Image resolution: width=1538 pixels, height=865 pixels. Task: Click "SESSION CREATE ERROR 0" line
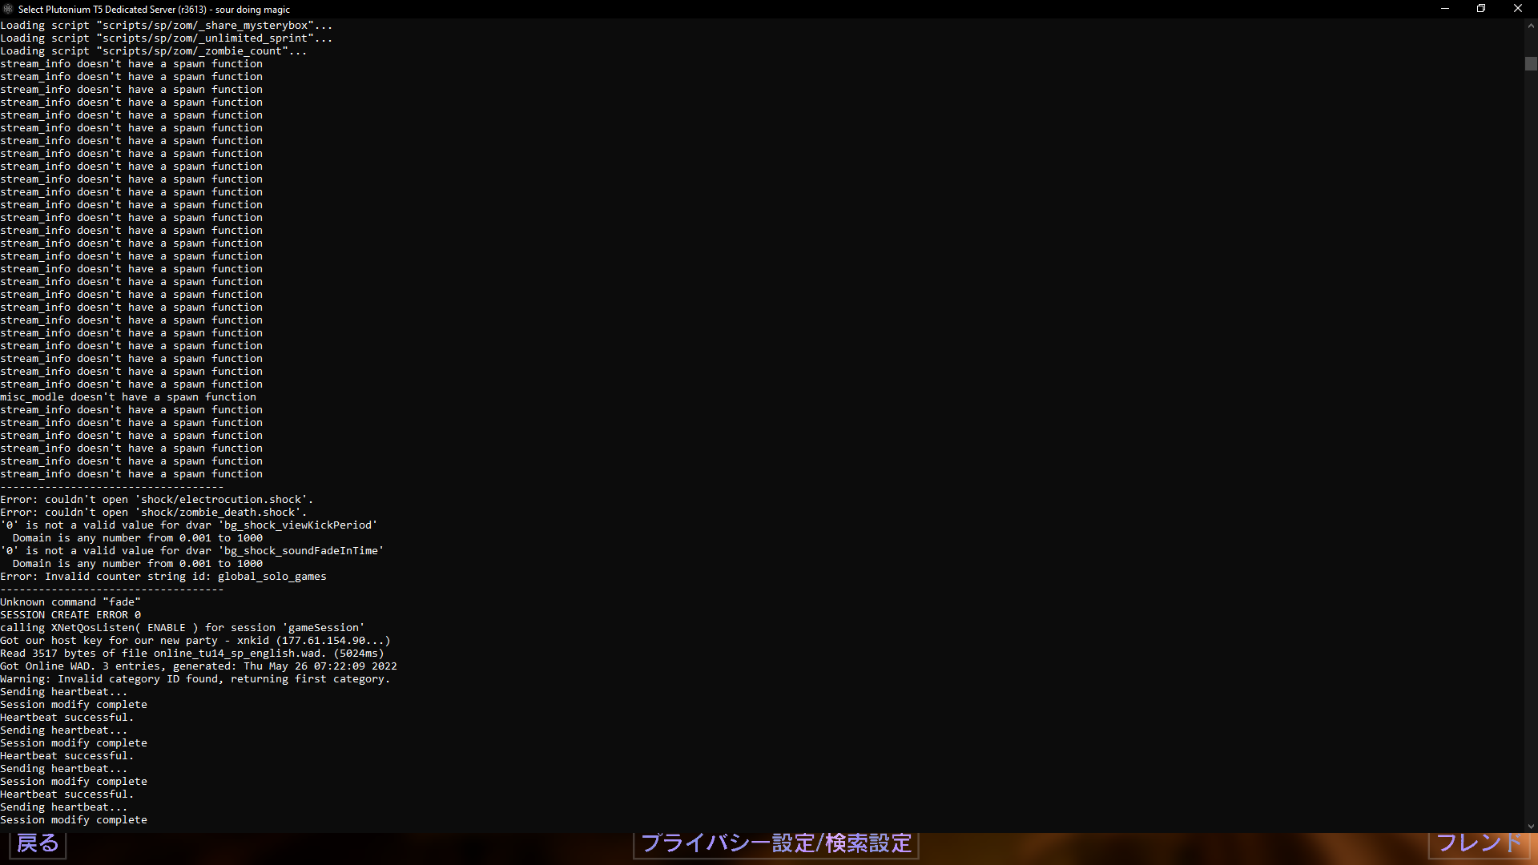click(x=70, y=615)
